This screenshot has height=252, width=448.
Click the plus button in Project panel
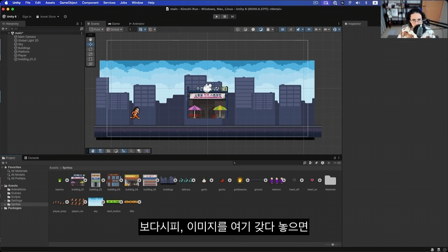(3, 163)
